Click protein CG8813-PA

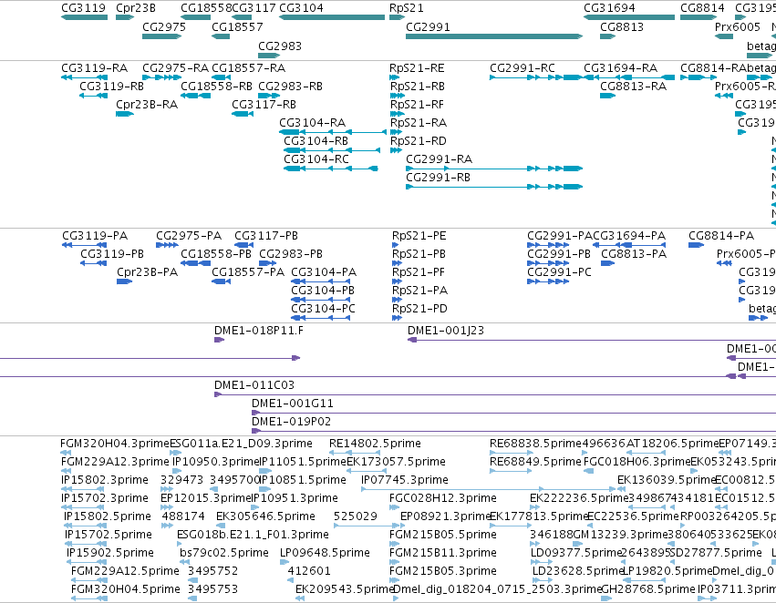pyautogui.click(x=634, y=254)
